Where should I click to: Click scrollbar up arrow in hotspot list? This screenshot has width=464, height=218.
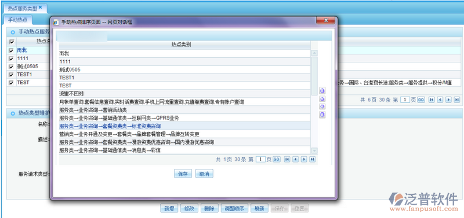pyautogui.click(x=314, y=53)
